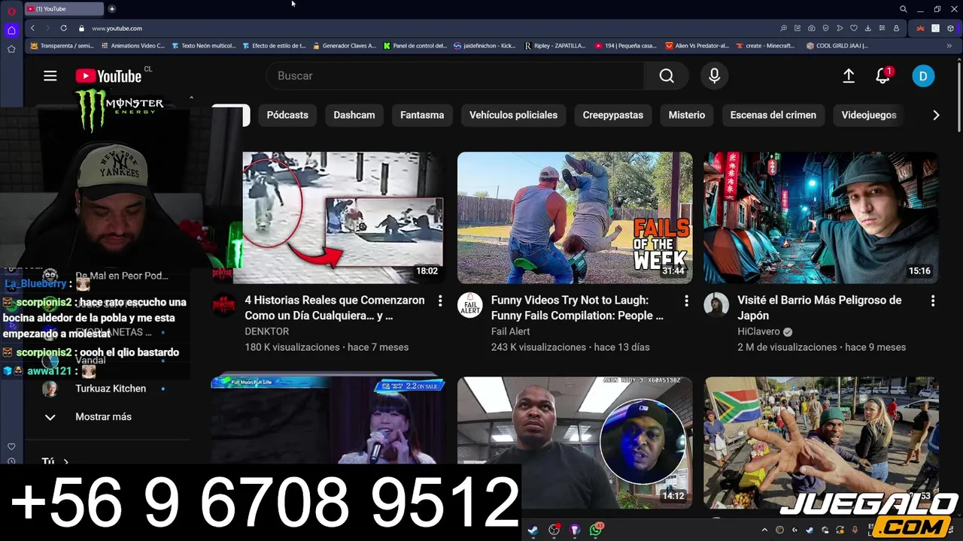Open the toolbar snapshot camera icon
963x541 pixels.
coord(811,29)
